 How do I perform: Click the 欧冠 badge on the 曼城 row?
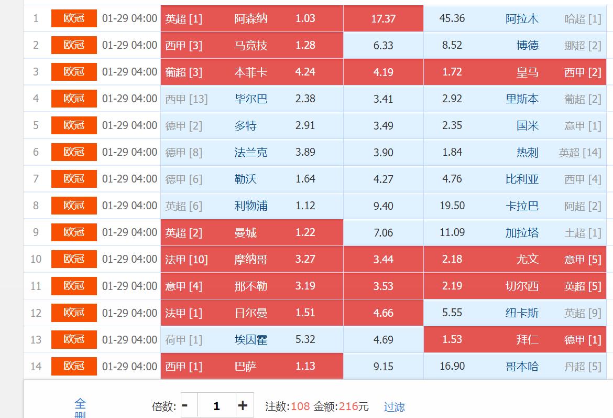click(x=74, y=232)
